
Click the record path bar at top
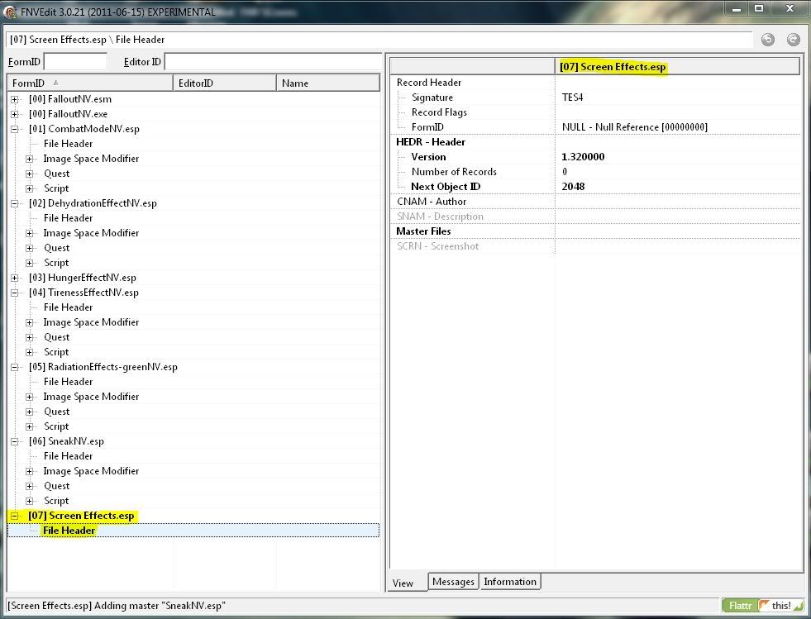(379, 40)
